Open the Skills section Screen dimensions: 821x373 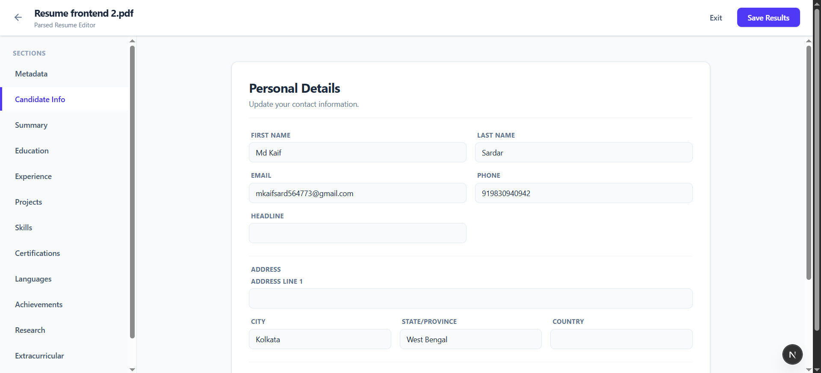point(24,227)
